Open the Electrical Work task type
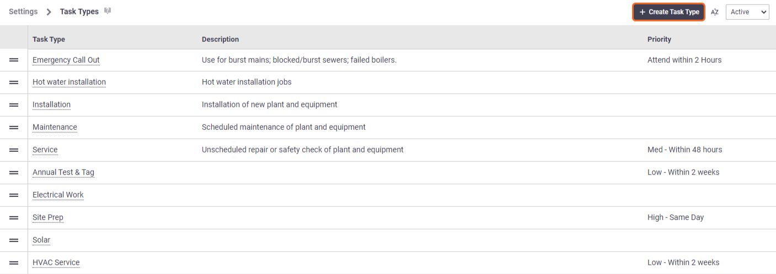The height and width of the screenshot is (274, 776). click(58, 195)
